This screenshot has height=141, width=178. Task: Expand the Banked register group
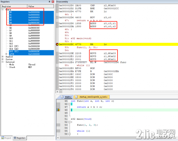pyautogui.click(x=3, y=57)
